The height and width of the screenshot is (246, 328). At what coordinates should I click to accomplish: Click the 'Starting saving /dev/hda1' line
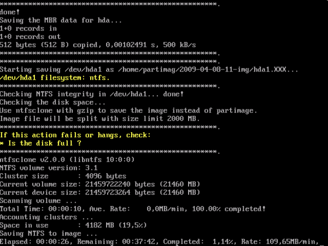coord(149,69)
